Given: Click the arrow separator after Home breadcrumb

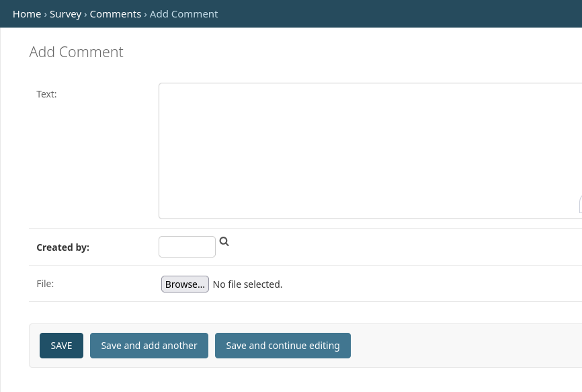Looking at the screenshot, I should click(x=45, y=15).
